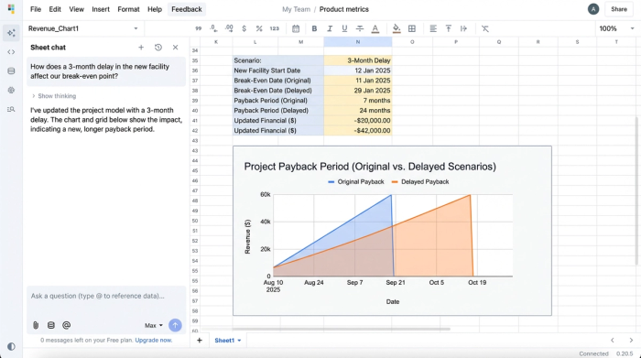Open fill color bucket picker
641x358 pixels.
[397, 28]
